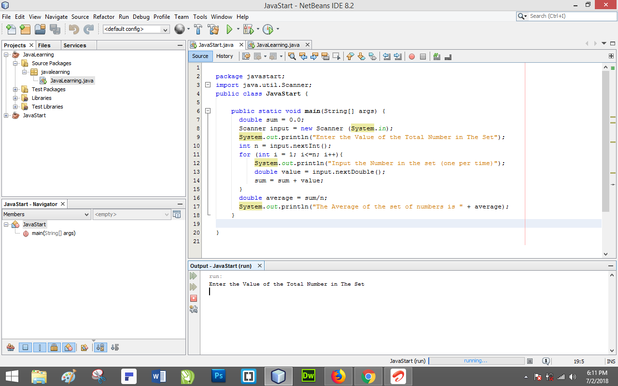
Task: Toggle Highlight Search icon
Action: click(x=325, y=56)
